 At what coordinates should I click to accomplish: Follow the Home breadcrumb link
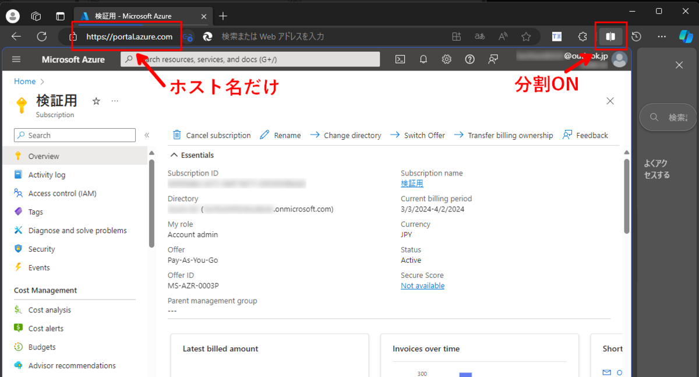(25, 82)
